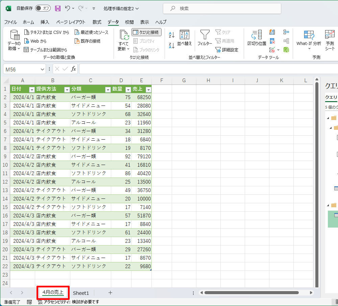Click the Save floppy disk icon
Viewport: 338px width, 306px height.
(x=58, y=8)
